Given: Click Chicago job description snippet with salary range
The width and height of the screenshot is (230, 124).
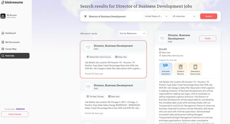Looking at the screenshot, I should click(113, 105).
